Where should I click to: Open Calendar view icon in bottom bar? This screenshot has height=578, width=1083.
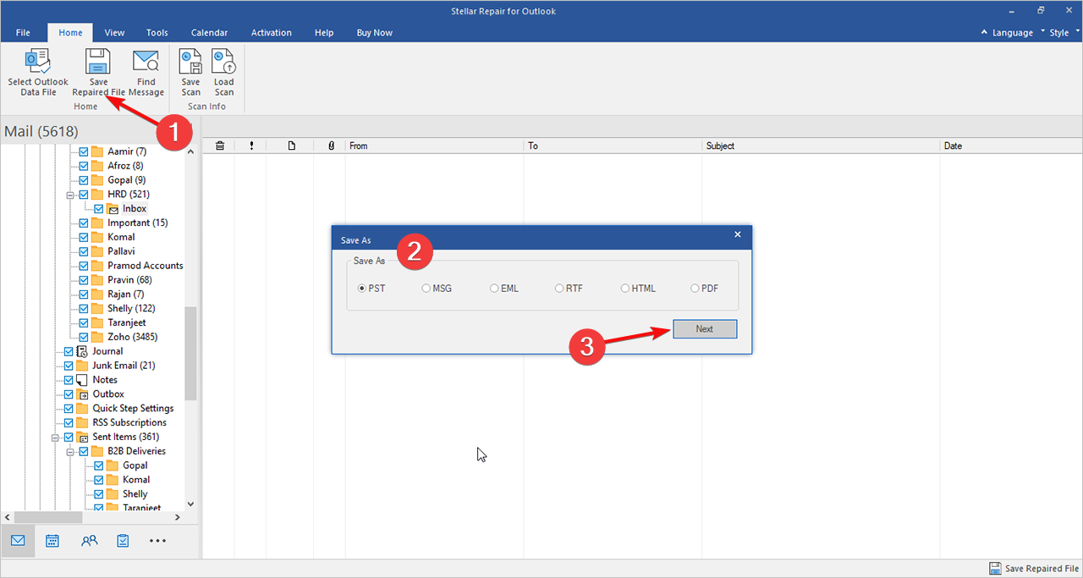tap(52, 541)
